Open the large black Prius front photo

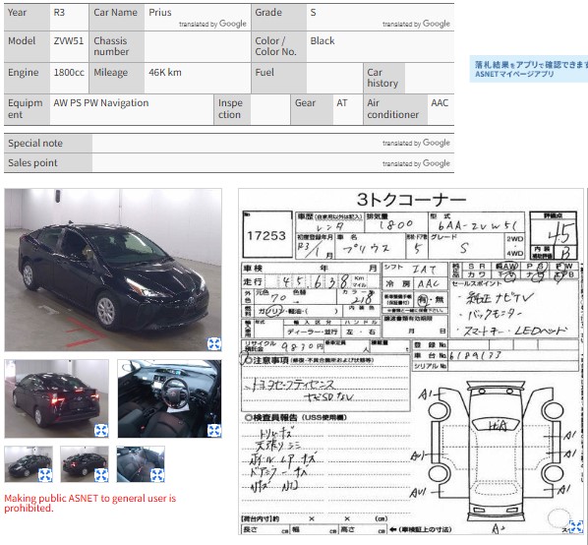[113, 270]
